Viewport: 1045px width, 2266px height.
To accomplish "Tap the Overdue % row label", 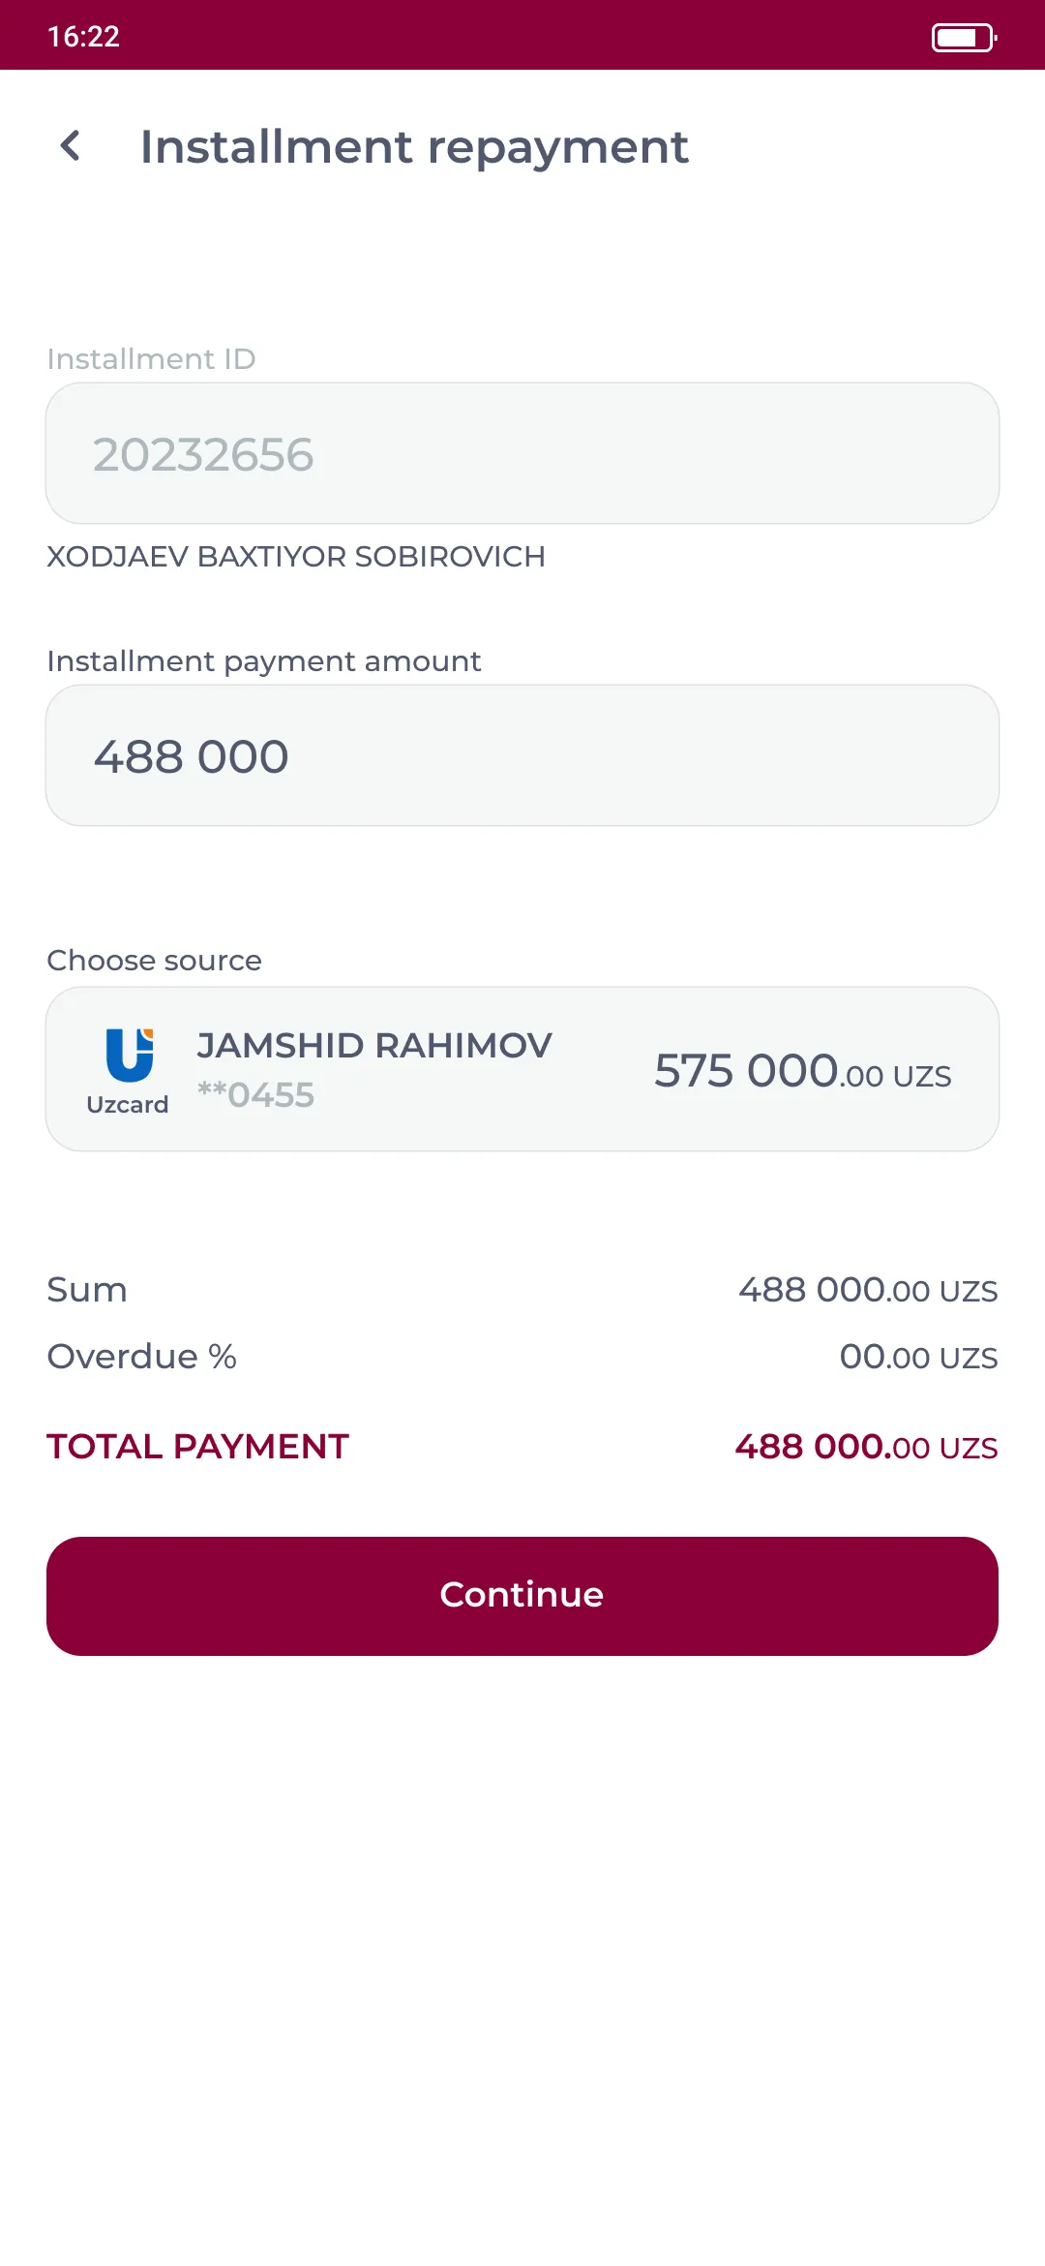I will point(141,1357).
